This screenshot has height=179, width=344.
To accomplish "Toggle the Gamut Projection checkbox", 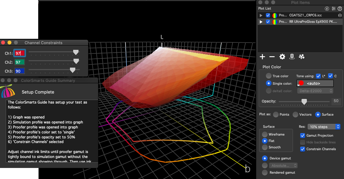I will 303,136.
